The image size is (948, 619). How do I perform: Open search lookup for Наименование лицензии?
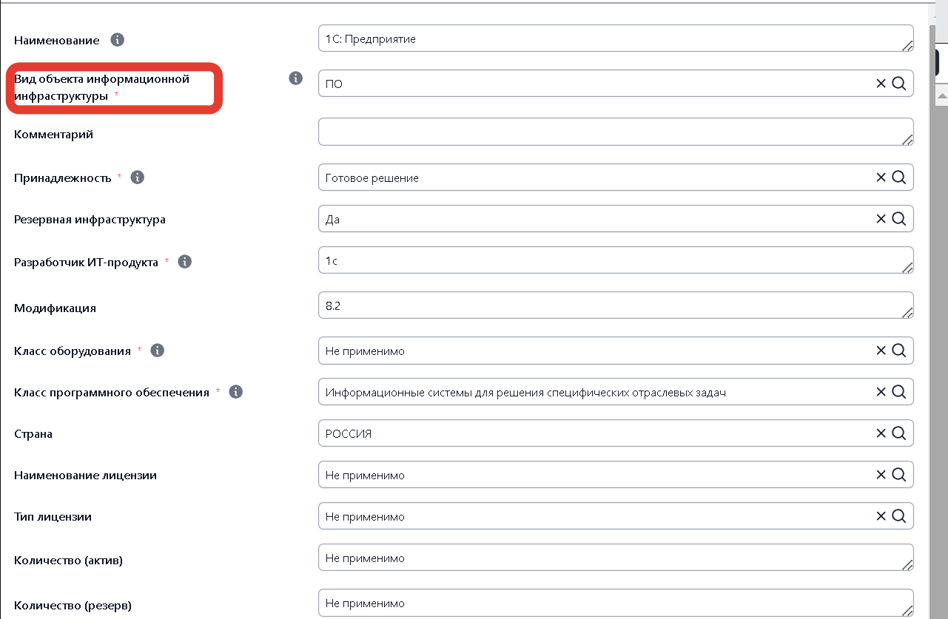click(899, 475)
